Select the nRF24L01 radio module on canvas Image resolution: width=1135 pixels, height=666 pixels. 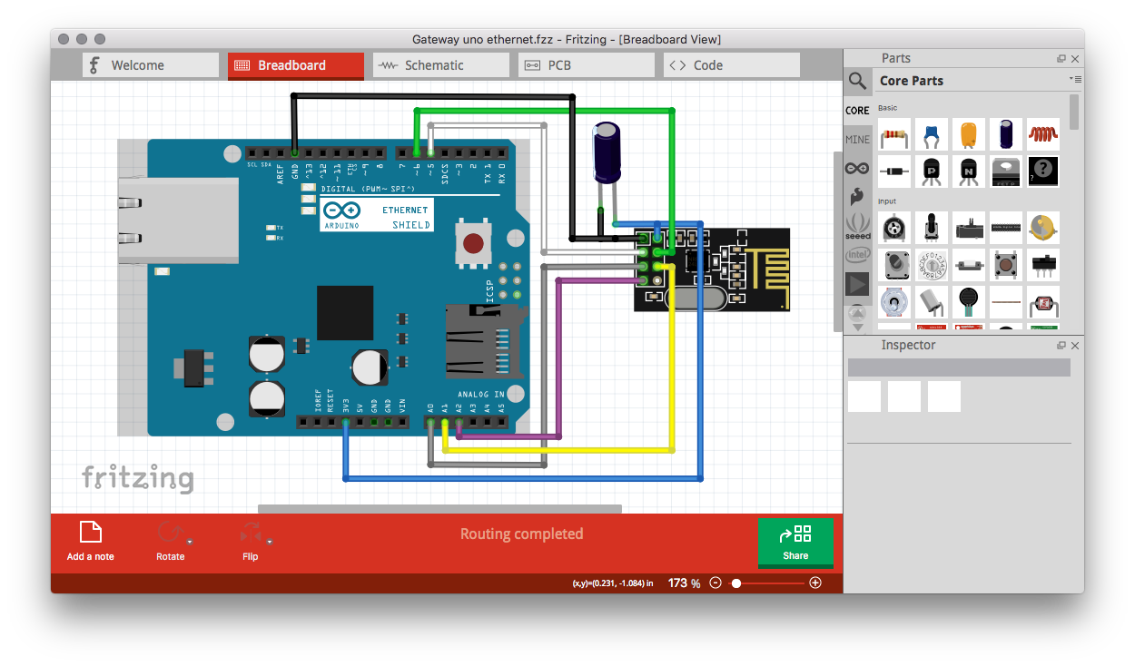(x=712, y=269)
